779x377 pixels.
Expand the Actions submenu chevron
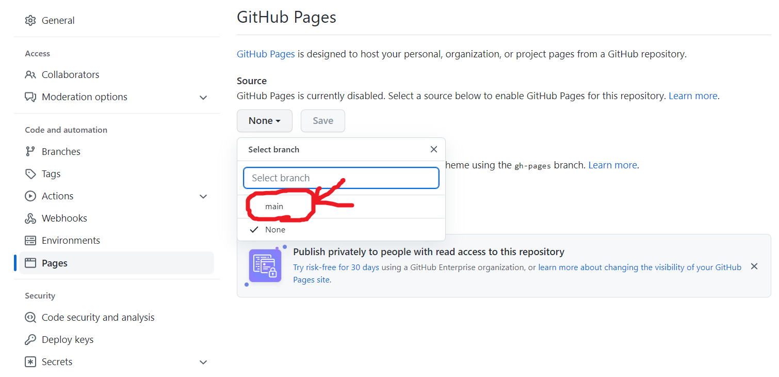(x=203, y=196)
